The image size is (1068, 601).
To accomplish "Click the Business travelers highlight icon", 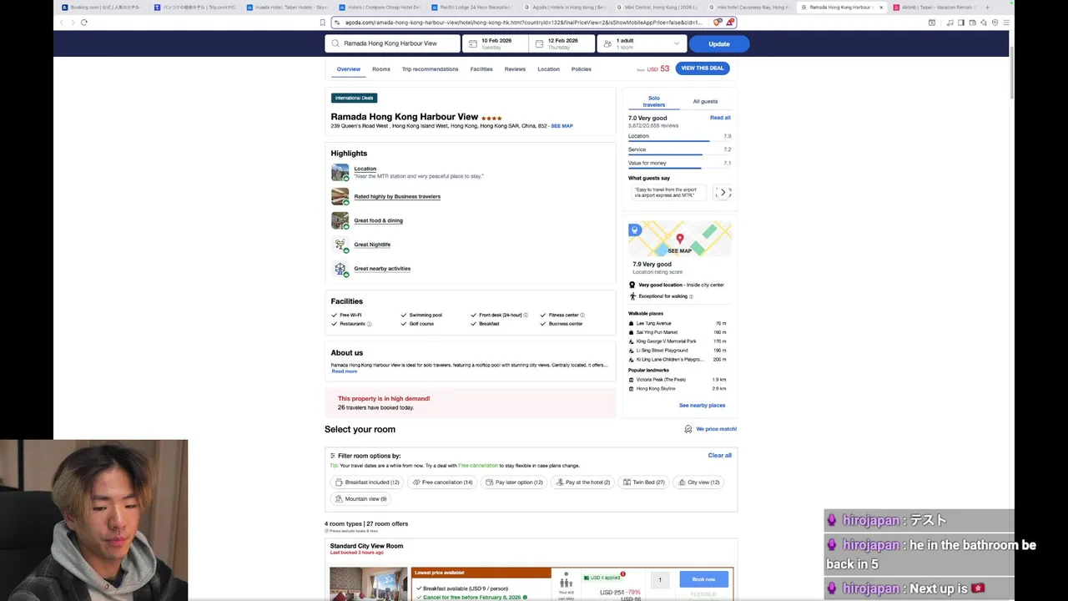I will 340,196.
